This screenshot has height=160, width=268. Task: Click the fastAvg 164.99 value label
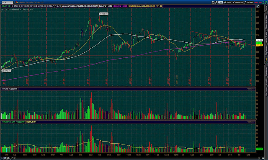[106, 6]
